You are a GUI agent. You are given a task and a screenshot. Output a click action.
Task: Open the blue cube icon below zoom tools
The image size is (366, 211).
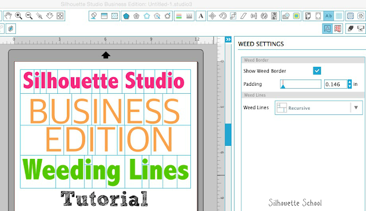[11, 29]
